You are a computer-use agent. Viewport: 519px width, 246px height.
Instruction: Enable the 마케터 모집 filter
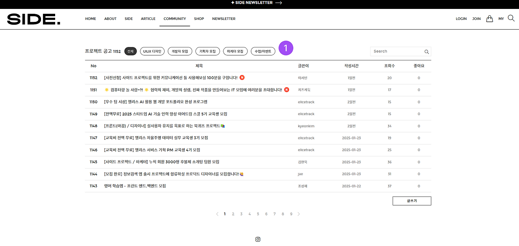tap(235, 51)
